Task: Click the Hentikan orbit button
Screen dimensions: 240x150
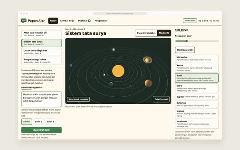Action: (185, 50)
